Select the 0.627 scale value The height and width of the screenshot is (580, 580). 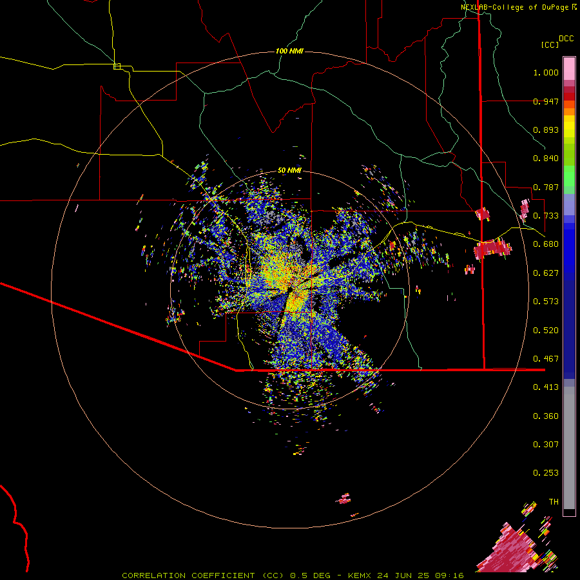[x=546, y=273]
